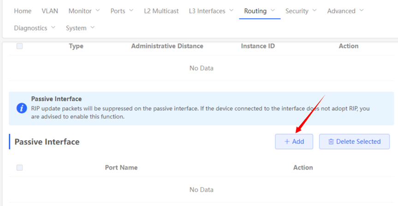This screenshot has width=398, height=206.
Task: Switch to L2 Multicast tab
Action: (x=161, y=11)
